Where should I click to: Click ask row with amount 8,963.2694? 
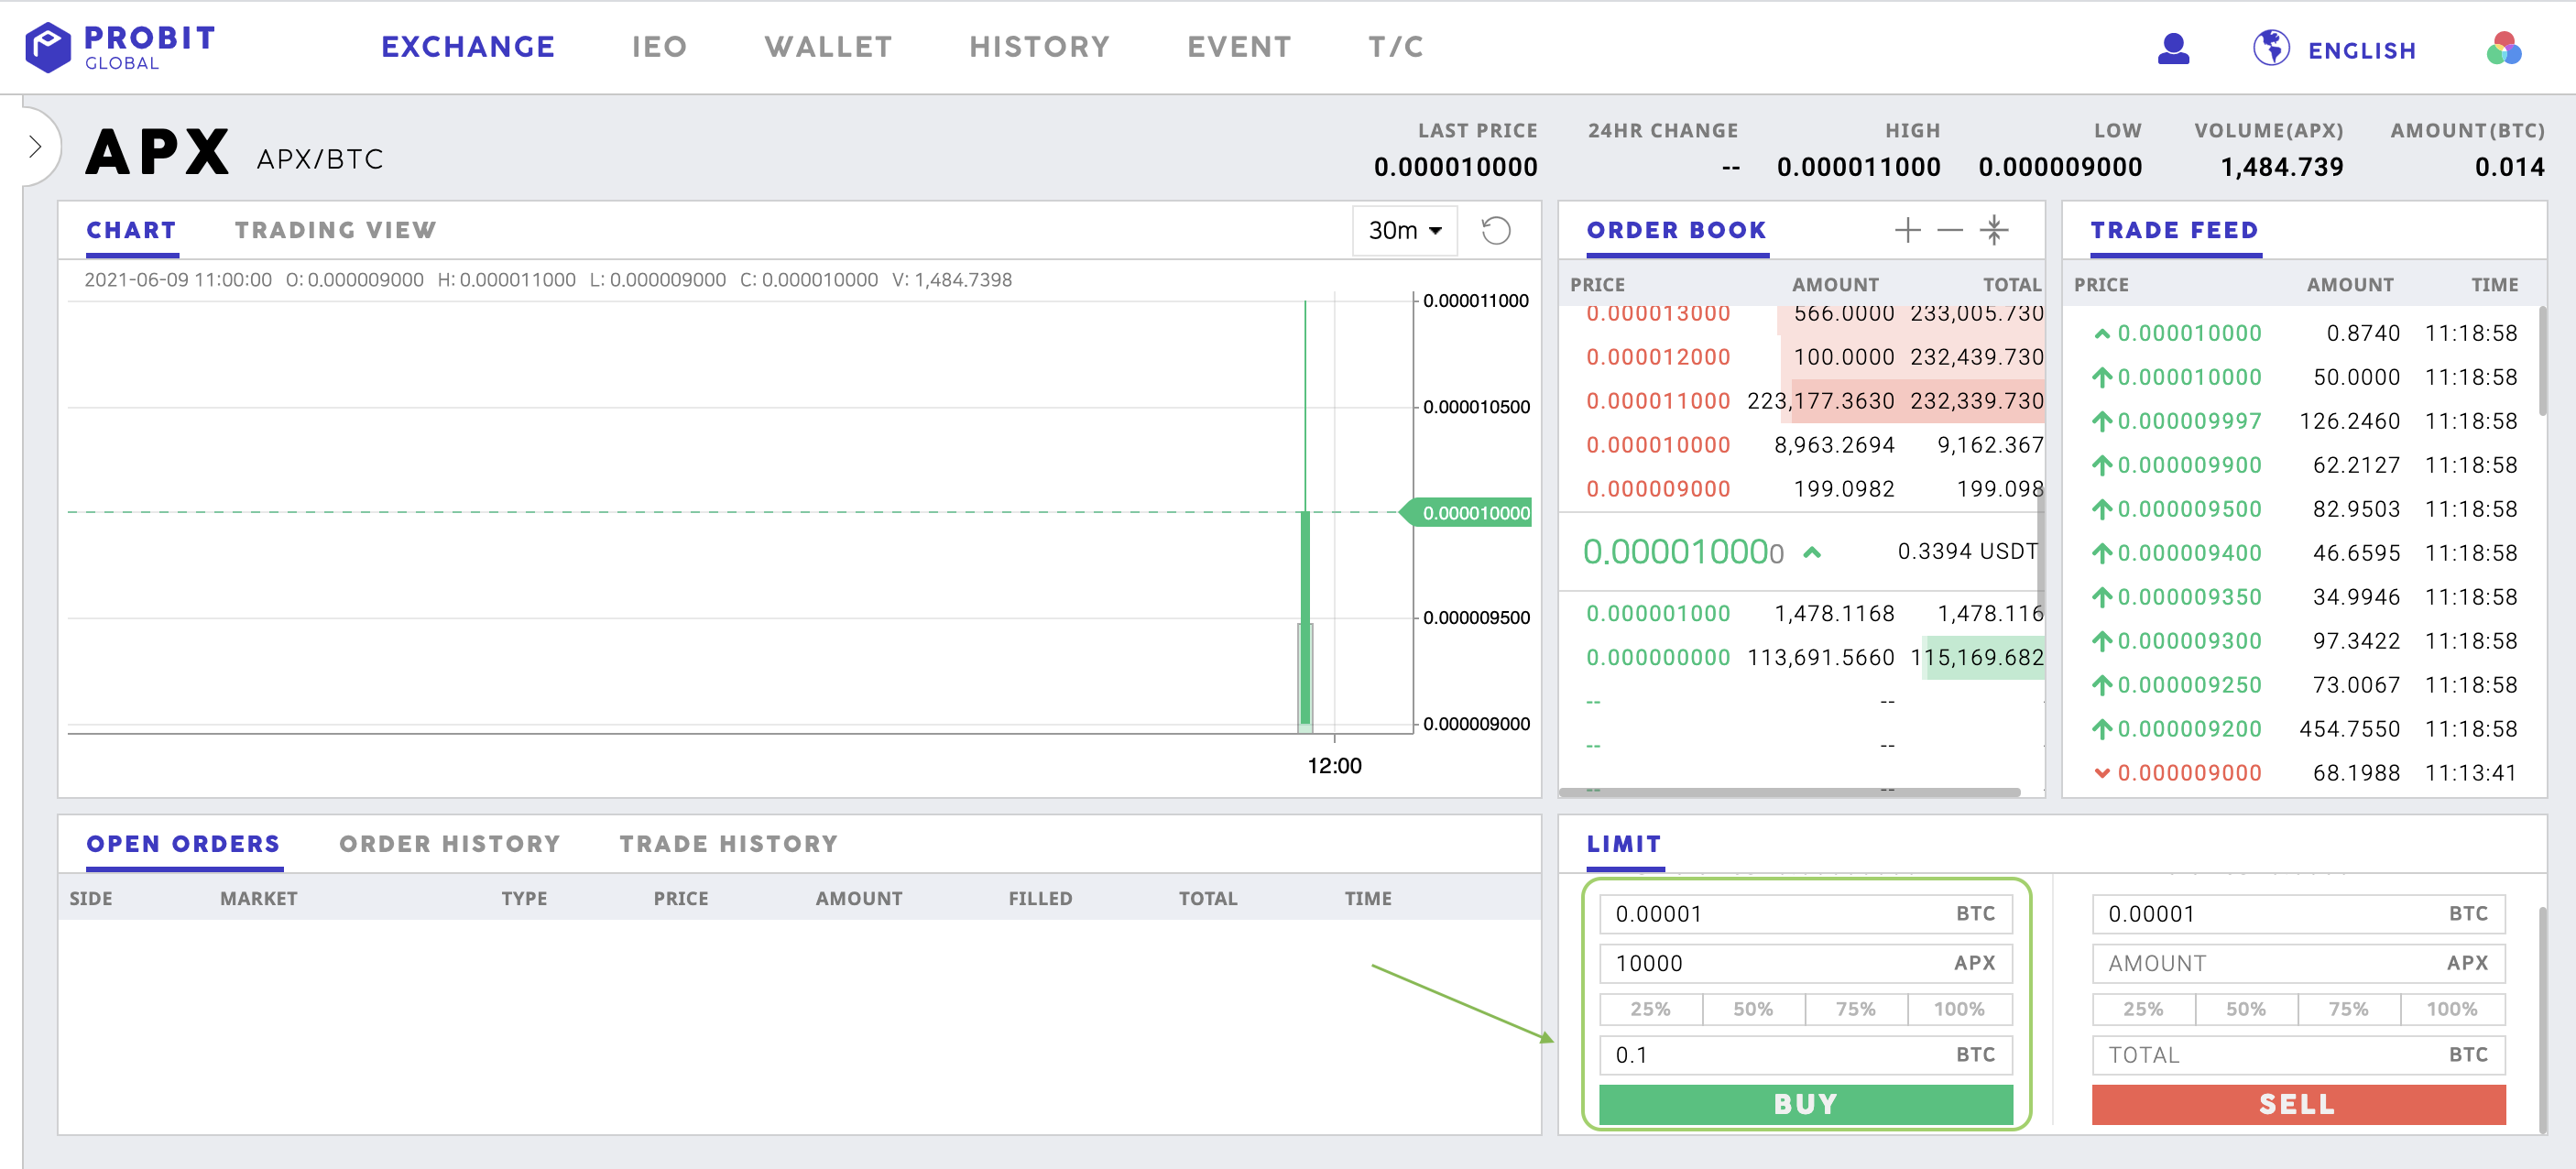click(x=1801, y=445)
